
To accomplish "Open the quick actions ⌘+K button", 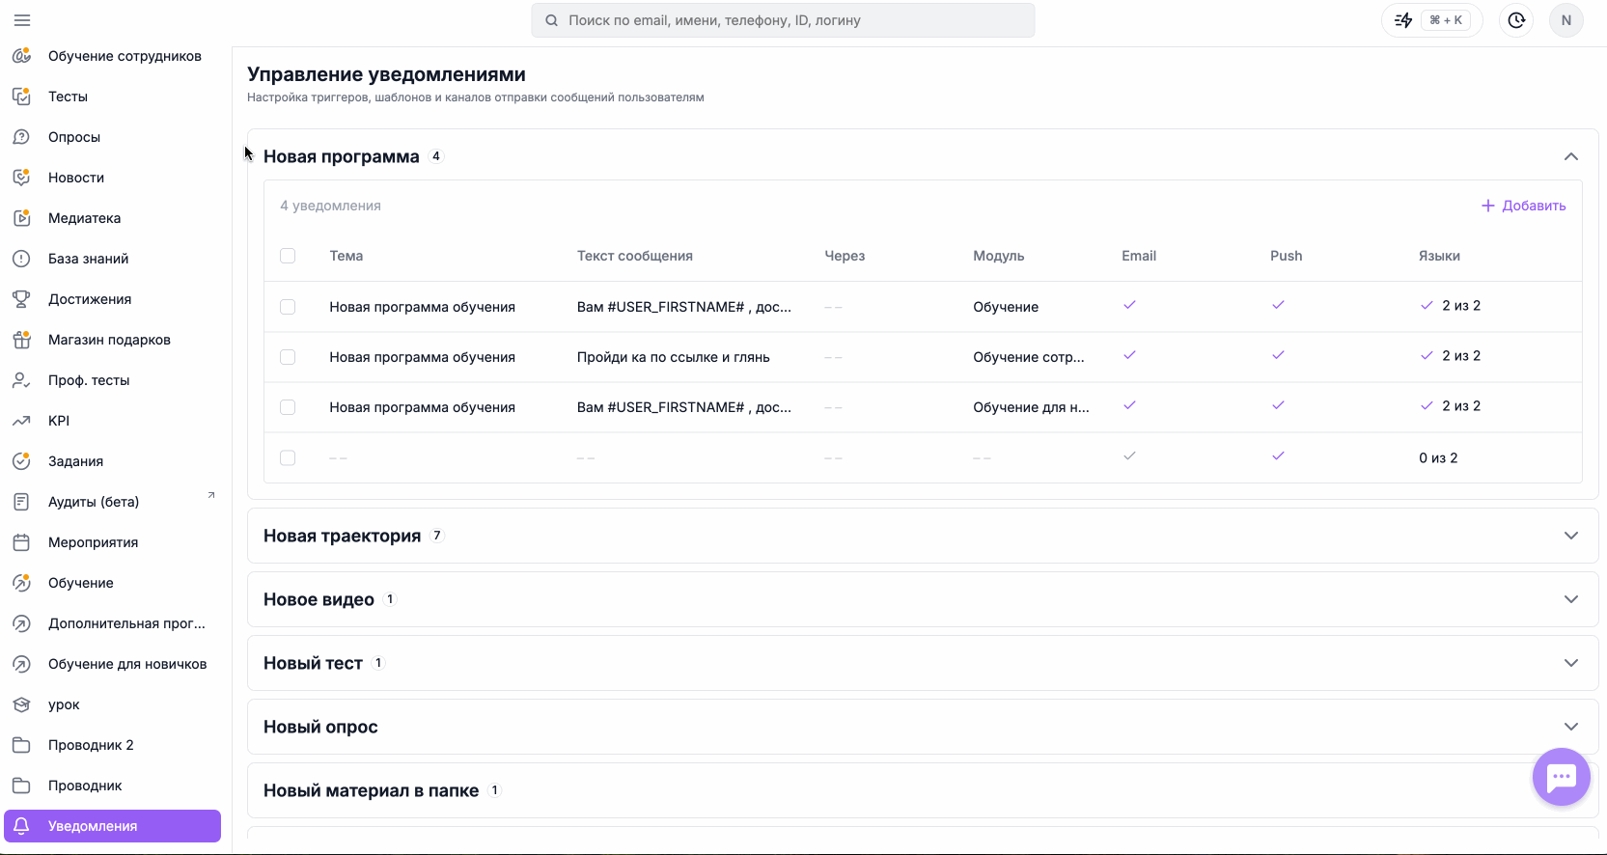I will point(1432,20).
